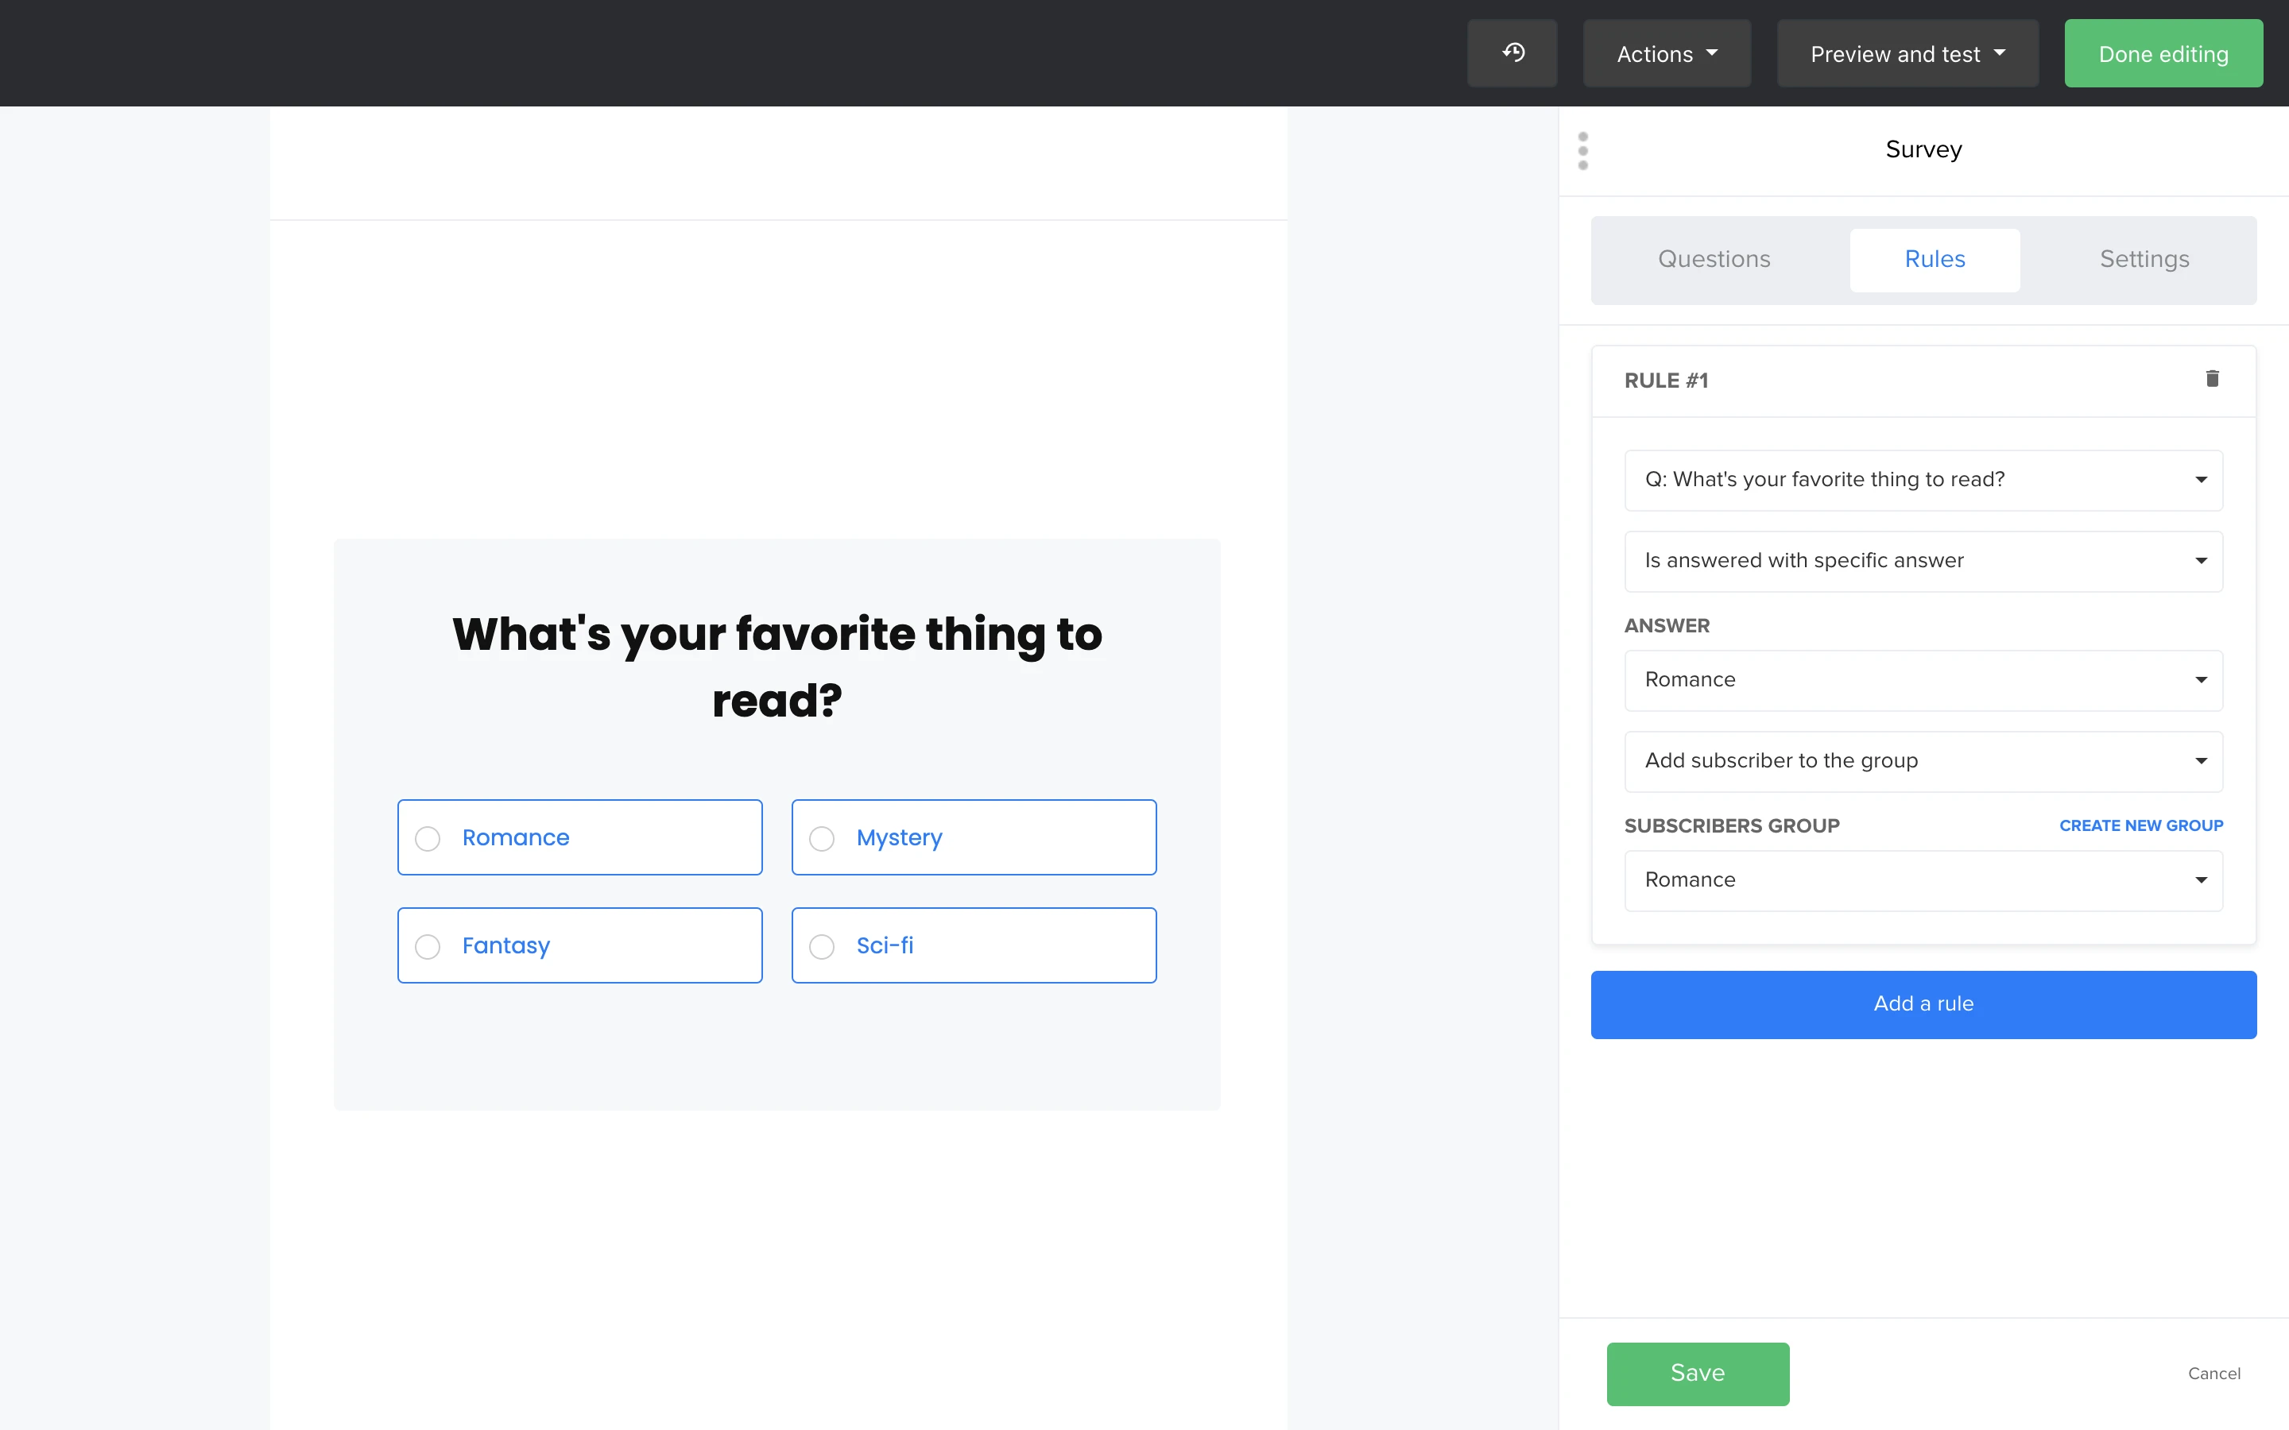
Task: Expand 'Add subscriber to the group' dropdown
Action: click(1923, 761)
